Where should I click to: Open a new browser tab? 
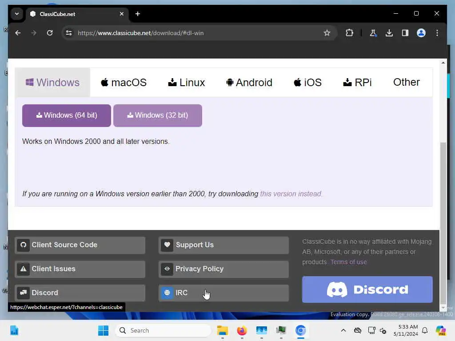pyautogui.click(x=138, y=14)
